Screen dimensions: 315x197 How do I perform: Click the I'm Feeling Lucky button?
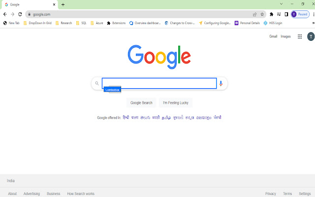coord(176,103)
